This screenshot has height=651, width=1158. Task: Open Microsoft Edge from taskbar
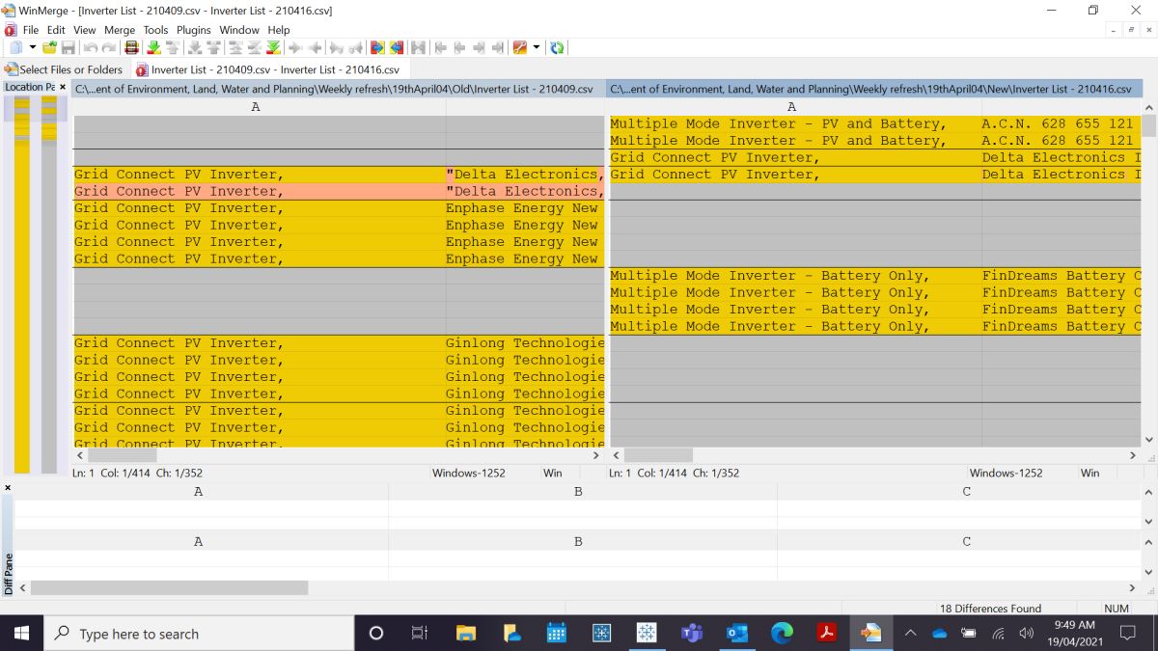tap(782, 633)
